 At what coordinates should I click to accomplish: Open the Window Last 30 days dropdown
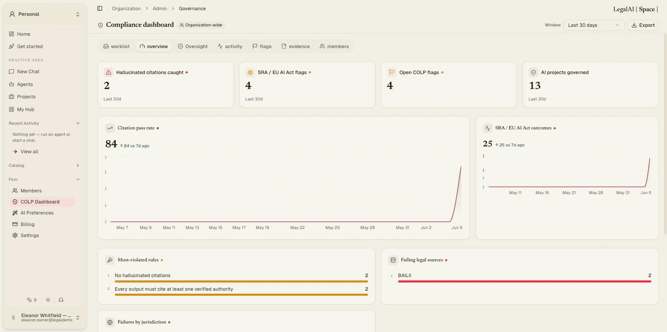tap(594, 25)
